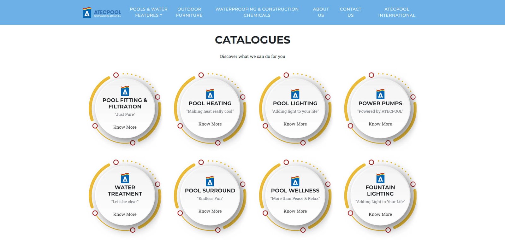Select the Water Treatment catalogue title
This screenshot has height=244, width=505.
click(x=125, y=190)
